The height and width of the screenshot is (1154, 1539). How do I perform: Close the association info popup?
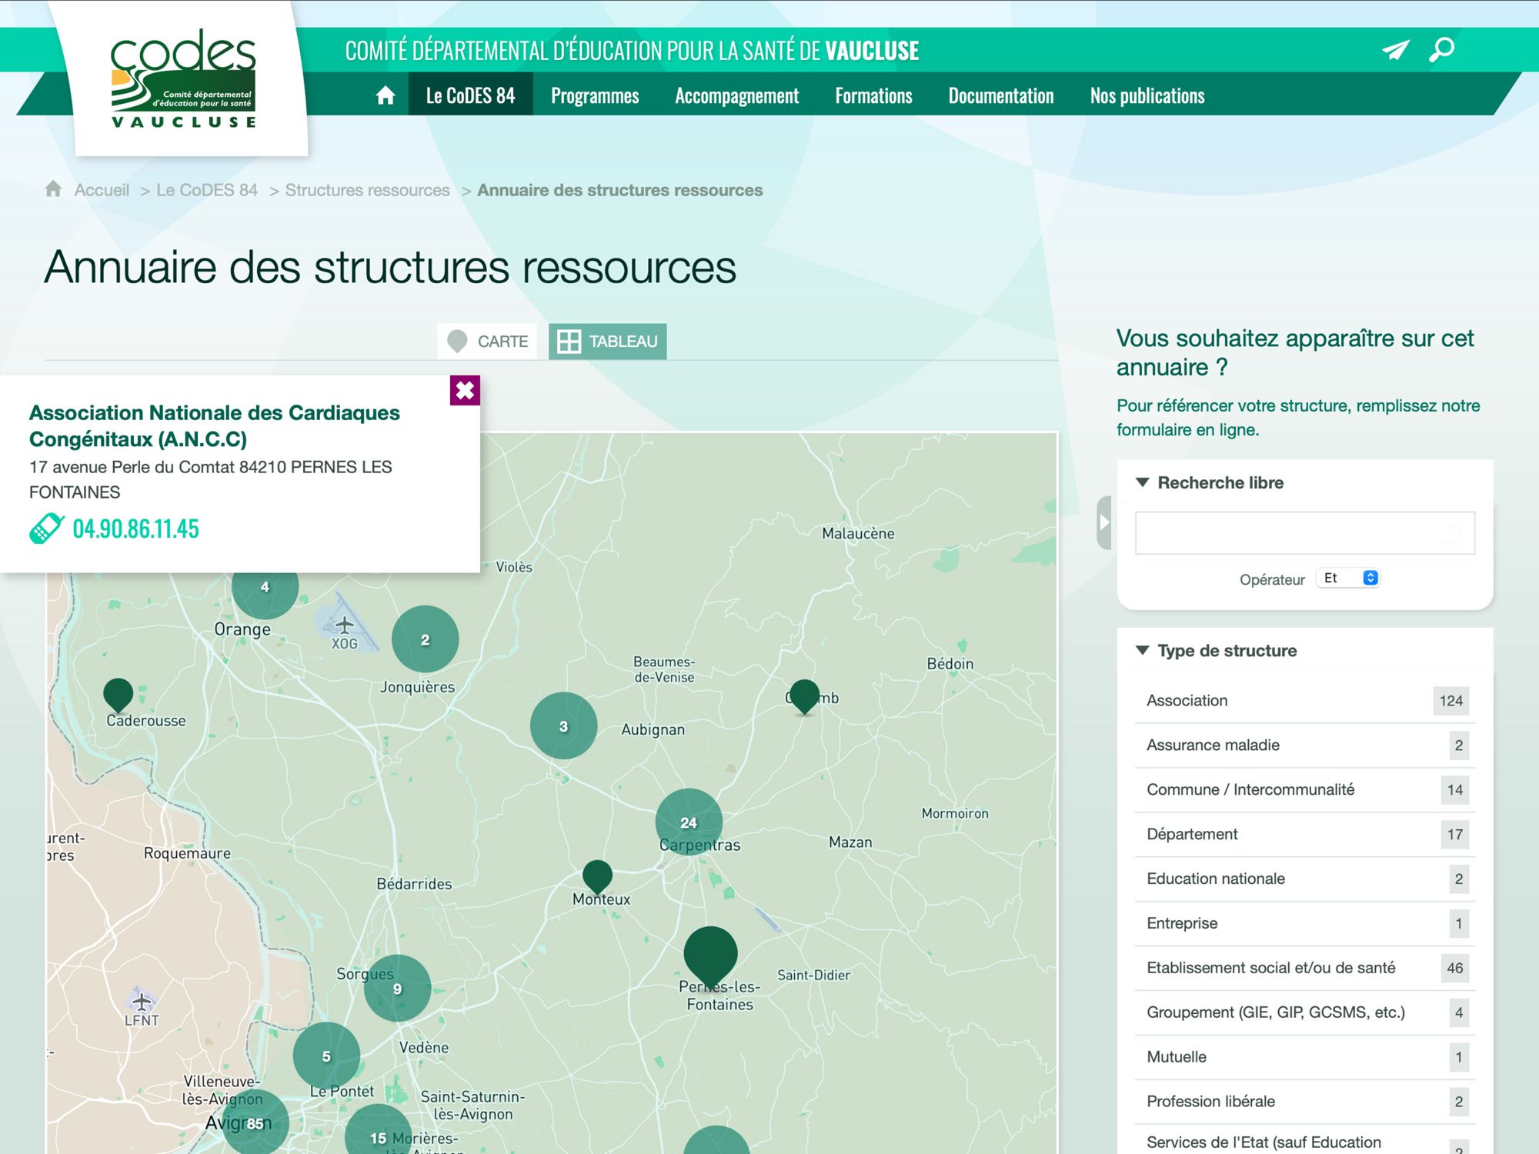tap(465, 391)
